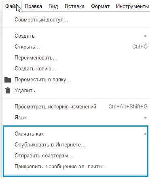Select Отправить соавторам… entry
This screenshot has height=178, width=150.
pos(76,156)
